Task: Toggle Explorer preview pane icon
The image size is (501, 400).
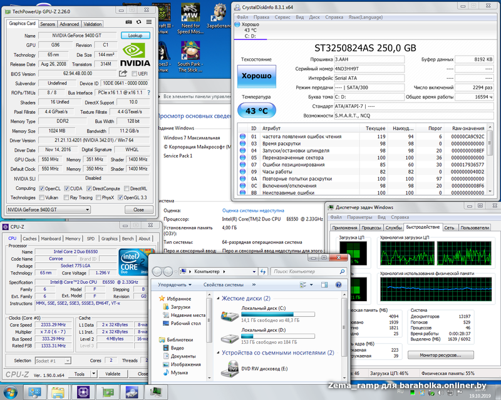Action: point(324,284)
